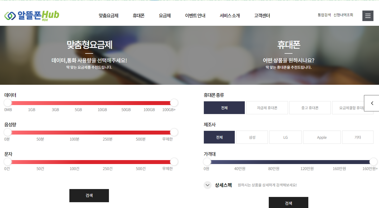Open the hamburger menu
This screenshot has height=208, width=379.
368,16
